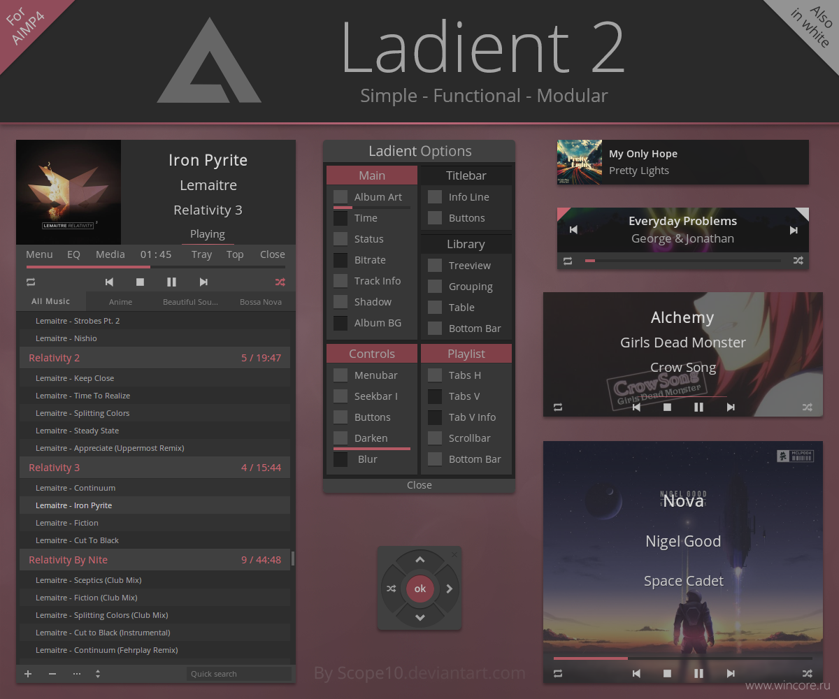839x699 pixels.
Task: Click the Quick search input field
Action: pos(239,674)
